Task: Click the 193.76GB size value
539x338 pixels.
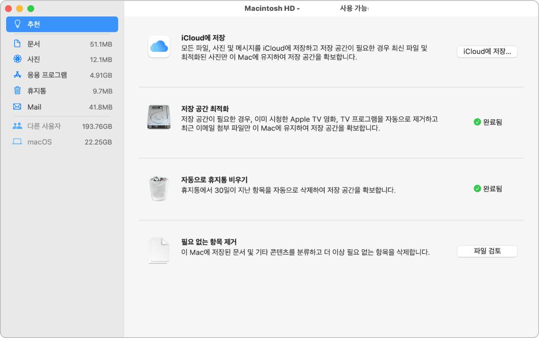Action: coord(97,127)
